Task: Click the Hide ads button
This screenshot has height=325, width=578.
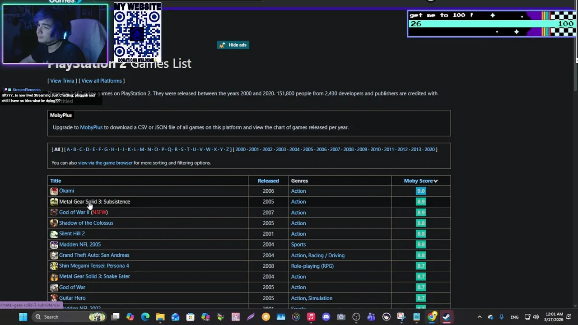Action: tap(233, 45)
